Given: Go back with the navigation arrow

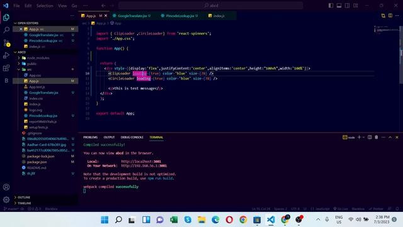Looking at the screenshot, I should [103, 6].
